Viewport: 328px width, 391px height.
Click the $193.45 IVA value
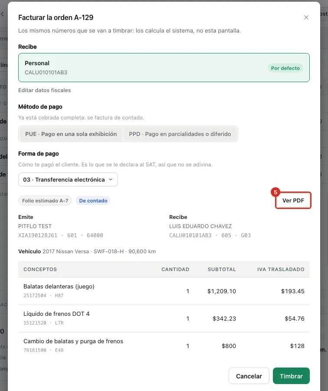[x=292, y=291]
